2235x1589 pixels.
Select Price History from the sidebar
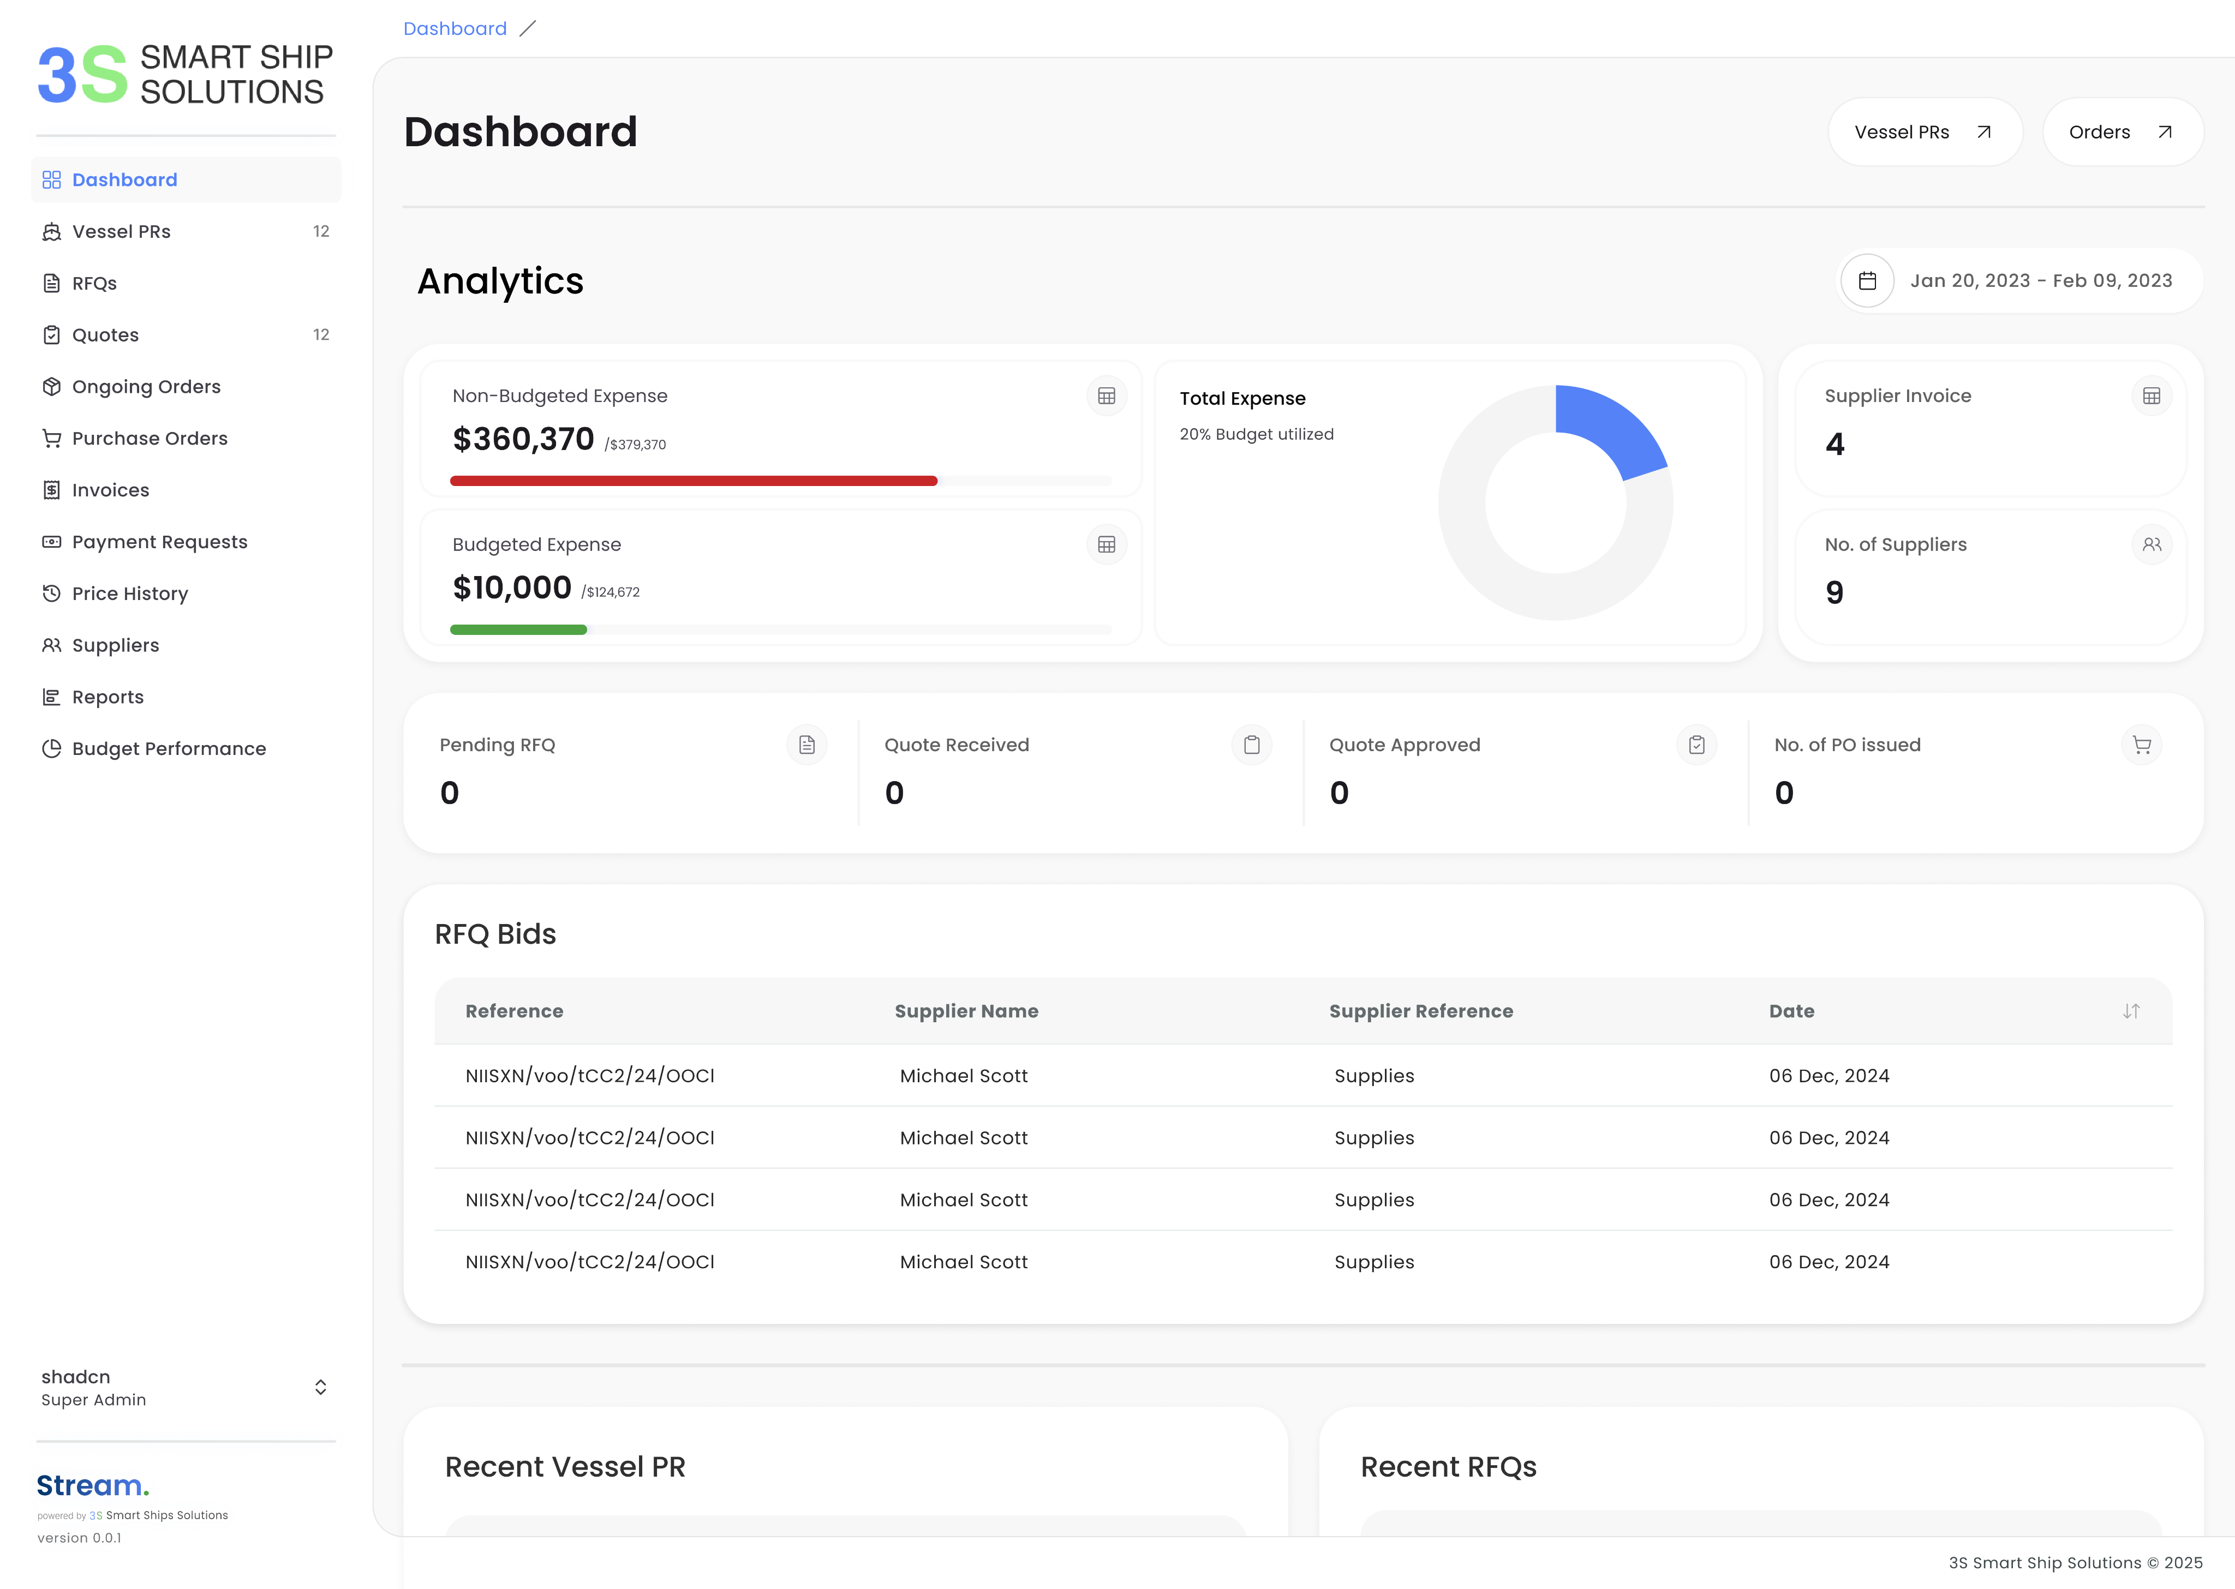click(129, 594)
